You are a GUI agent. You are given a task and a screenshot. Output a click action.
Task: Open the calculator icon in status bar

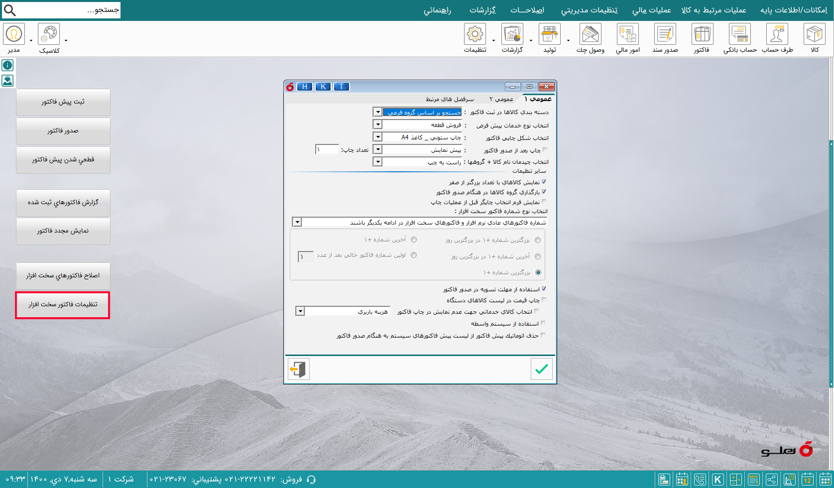click(735, 480)
